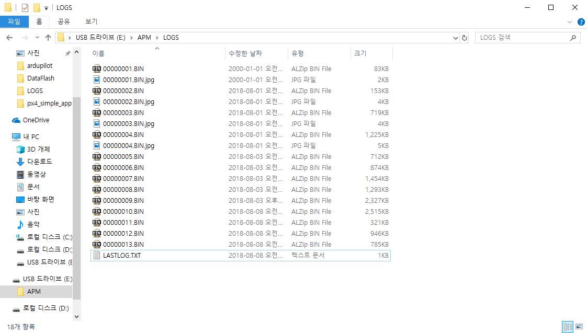Select the 00000004.BIN.jpg image icon

(x=97, y=145)
